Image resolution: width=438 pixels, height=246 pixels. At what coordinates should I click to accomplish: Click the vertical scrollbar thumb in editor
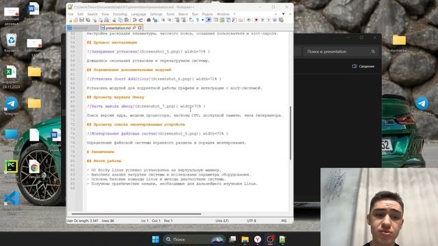290,133
